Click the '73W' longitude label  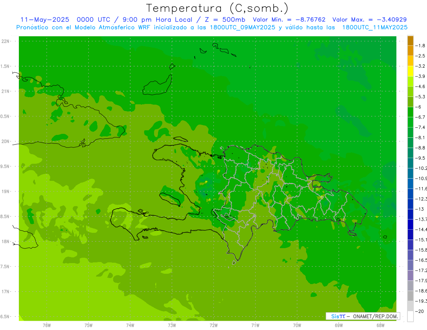point(172,325)
